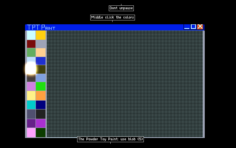Select the light pink swatch at bottom
This screenshot has height=148, width=236.
[31, 133]
